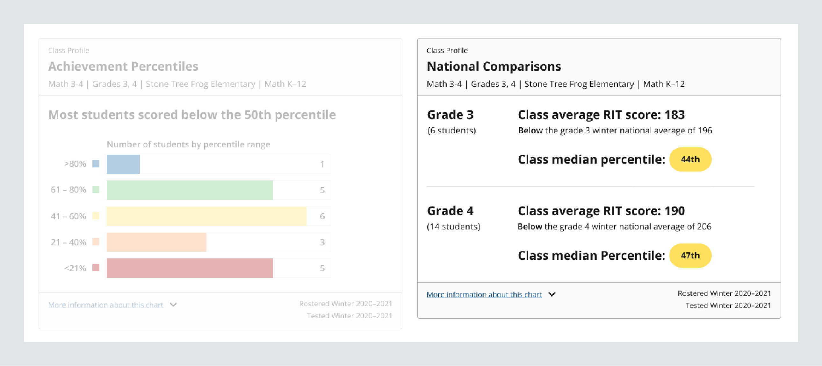Image resolution: width=822 pixels, height=366 pixels.
Task: Open the Achievement Percentiles card header
Action: click(x=124, y=66)
